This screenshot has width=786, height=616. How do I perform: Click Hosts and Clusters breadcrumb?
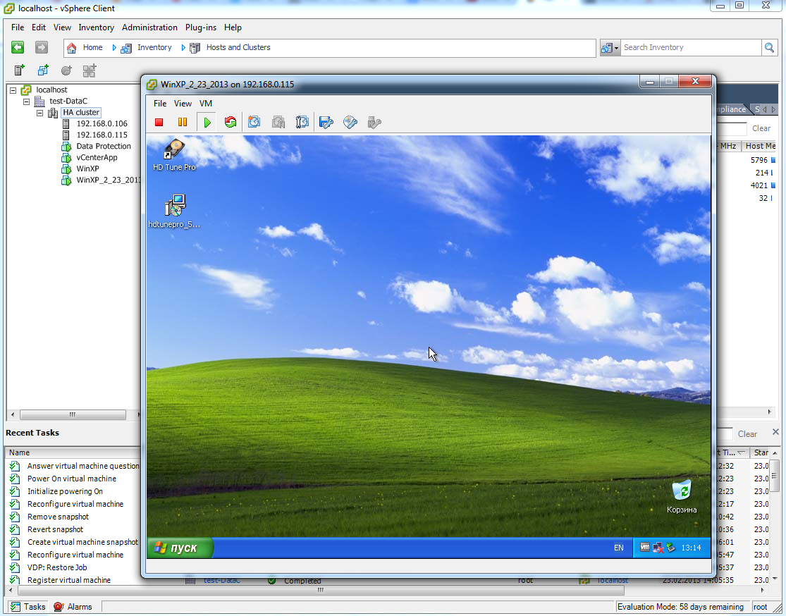point(238,47)
